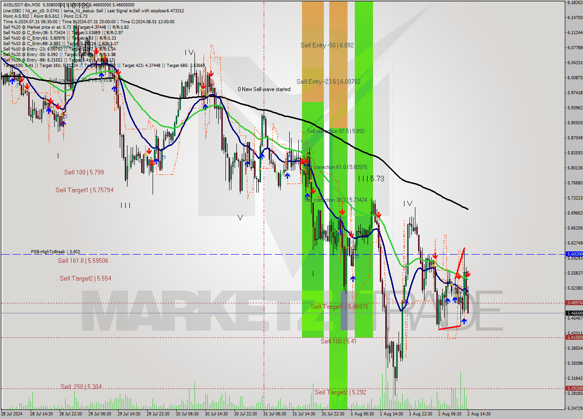
Task: Click the red 5.29200 price tag
Action: click(x=574, y=388)
